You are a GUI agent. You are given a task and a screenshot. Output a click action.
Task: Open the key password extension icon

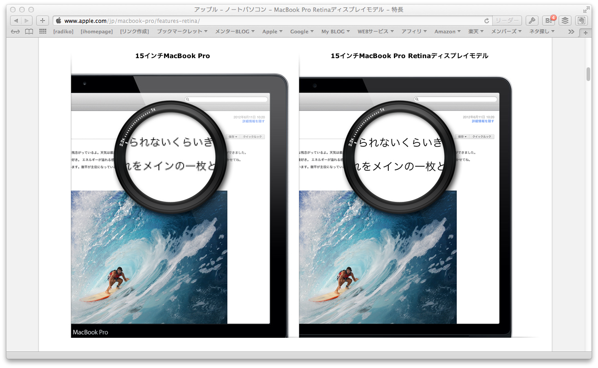(x=532, y=21)
